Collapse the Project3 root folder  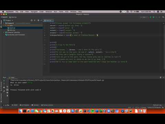pos(4,23)
